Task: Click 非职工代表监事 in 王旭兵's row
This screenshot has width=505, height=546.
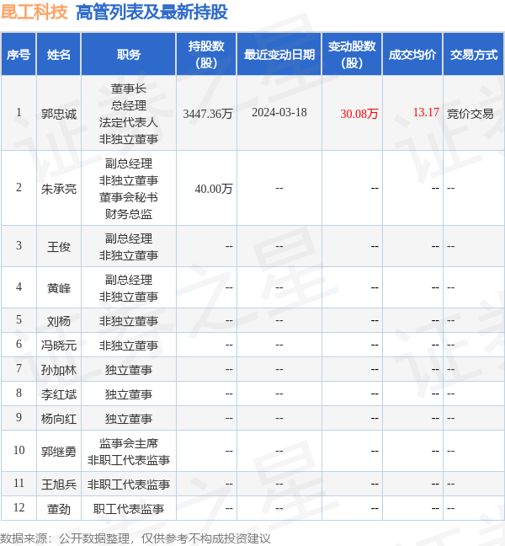Action: pos(129,484)
